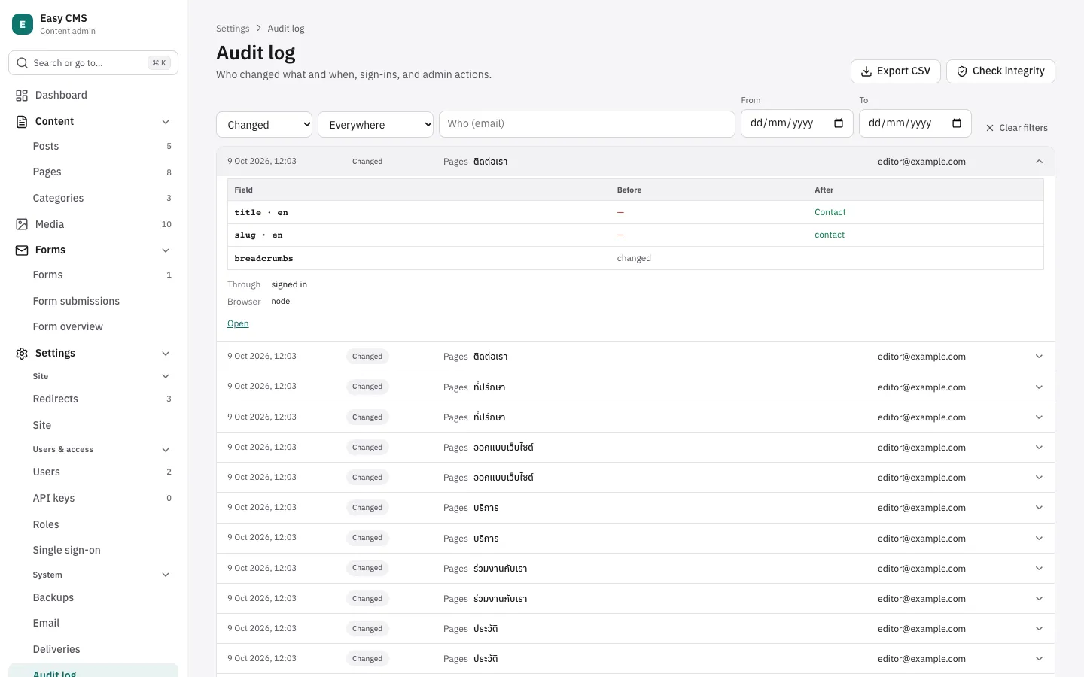Image resolution: width=1084 pixels, height=677 pixels.
Task: Click the Easy CMS logo icon
Action: point(23,24)
